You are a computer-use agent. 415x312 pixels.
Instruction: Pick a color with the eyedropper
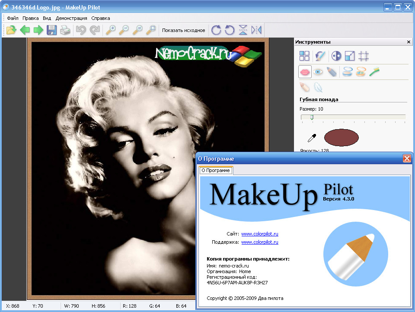(312, 138)
